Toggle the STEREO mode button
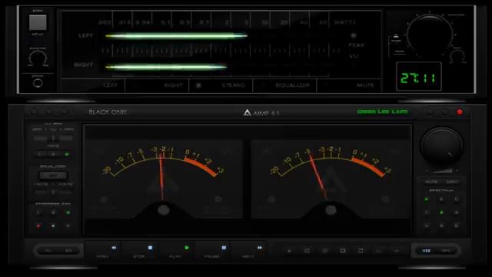 pos(221,85)
